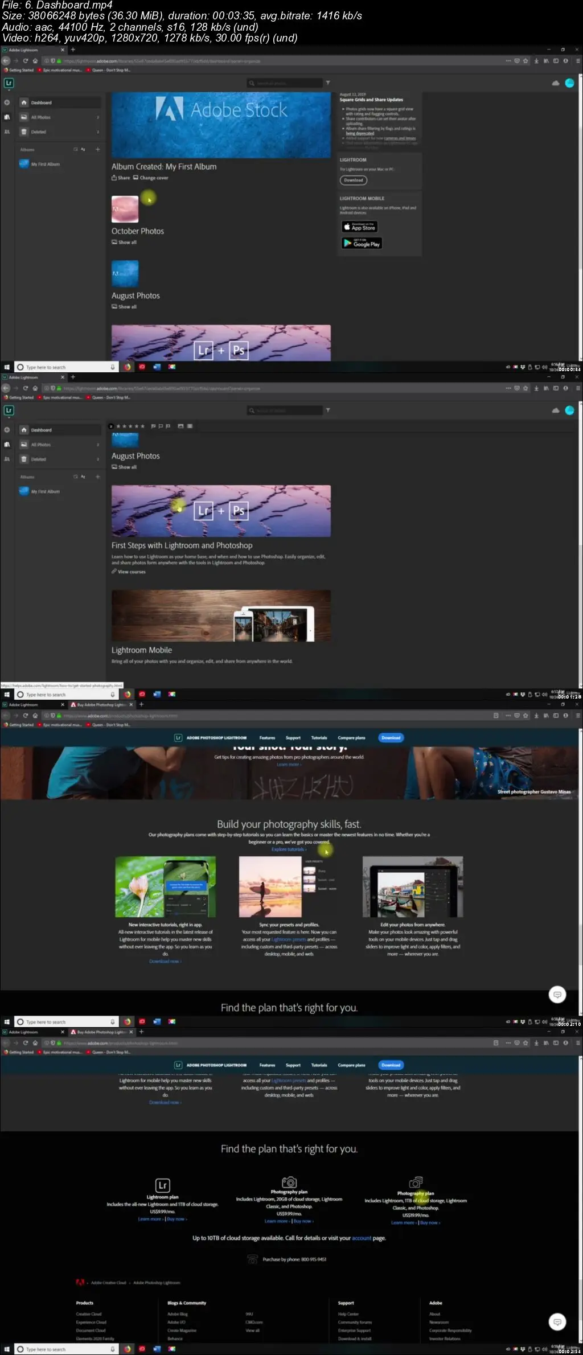The width and height of the screenshot is (583, 1355).
Task: Click Download in the Lightroom panel, first frame
Action: pyautogui.click(x=354, y=180)
